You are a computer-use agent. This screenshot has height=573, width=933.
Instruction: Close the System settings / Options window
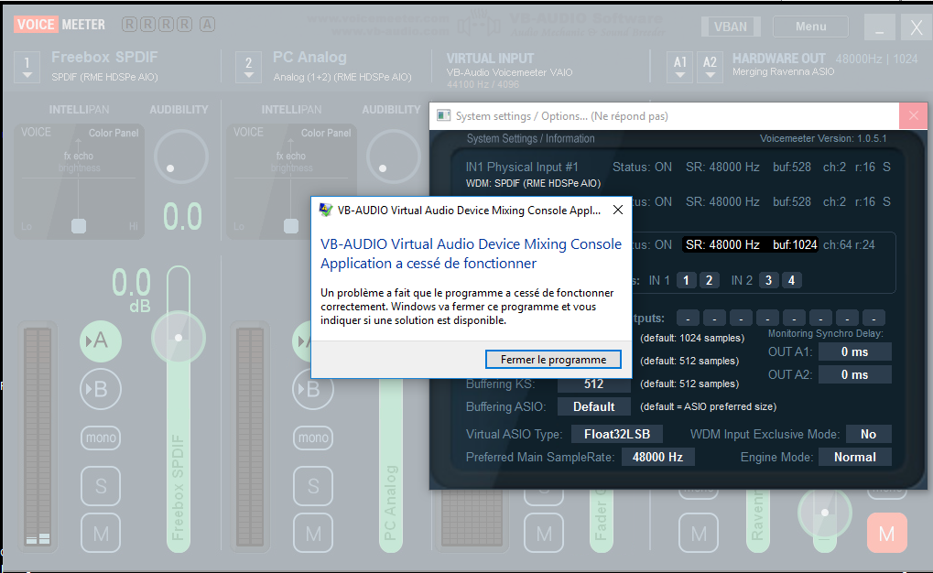coord(914,116)
